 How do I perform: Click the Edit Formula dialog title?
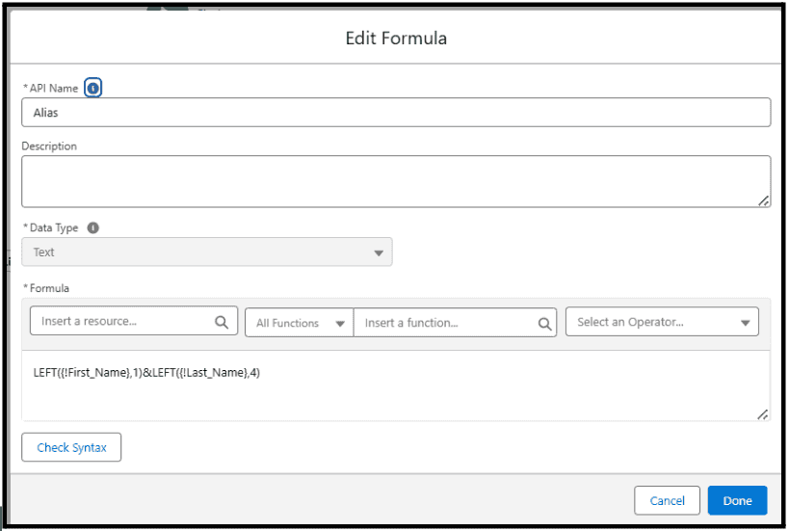(396, 39)
